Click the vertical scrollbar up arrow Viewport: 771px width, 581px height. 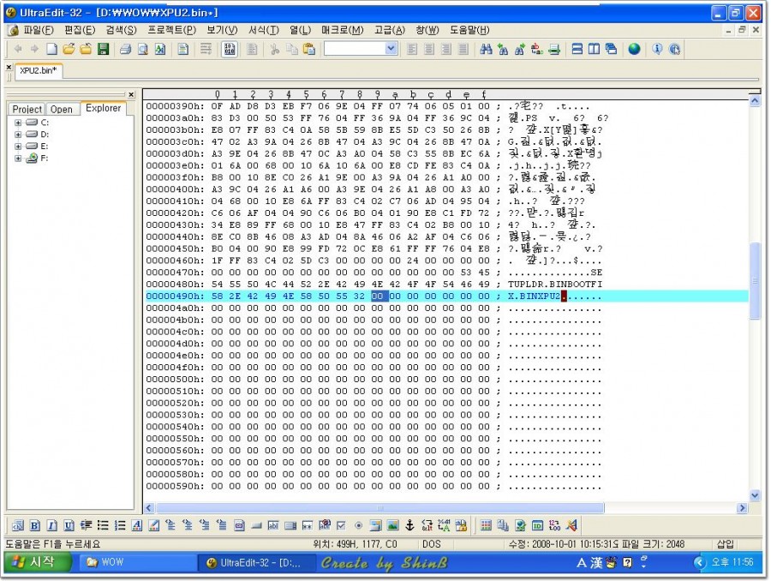755,101
